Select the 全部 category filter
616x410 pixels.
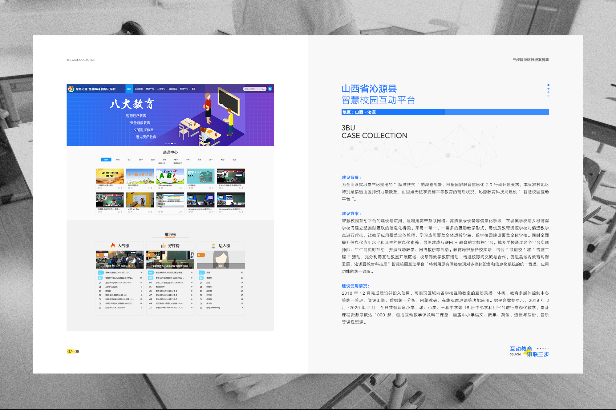[106, 160]
